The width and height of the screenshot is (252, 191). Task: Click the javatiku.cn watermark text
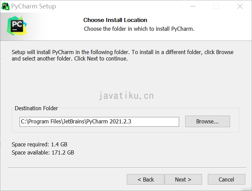127,96
